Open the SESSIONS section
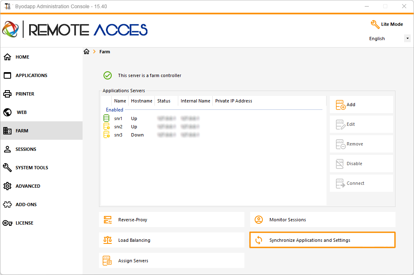This screenshot has height=275, width=414. coord(41,149)
